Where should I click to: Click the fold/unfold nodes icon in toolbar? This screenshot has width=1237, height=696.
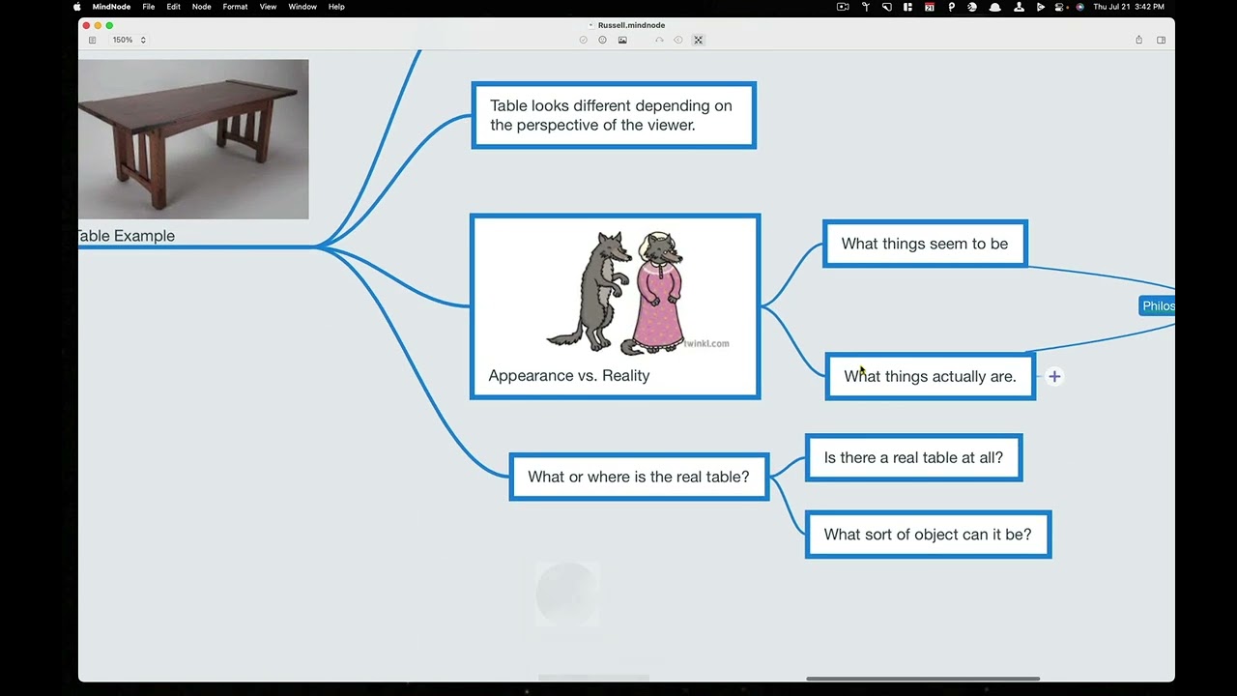pos(698,40)
